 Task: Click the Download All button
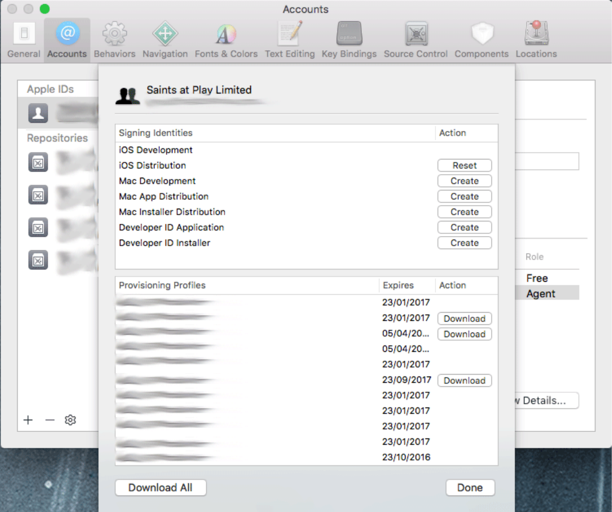[x=160, y=487]
